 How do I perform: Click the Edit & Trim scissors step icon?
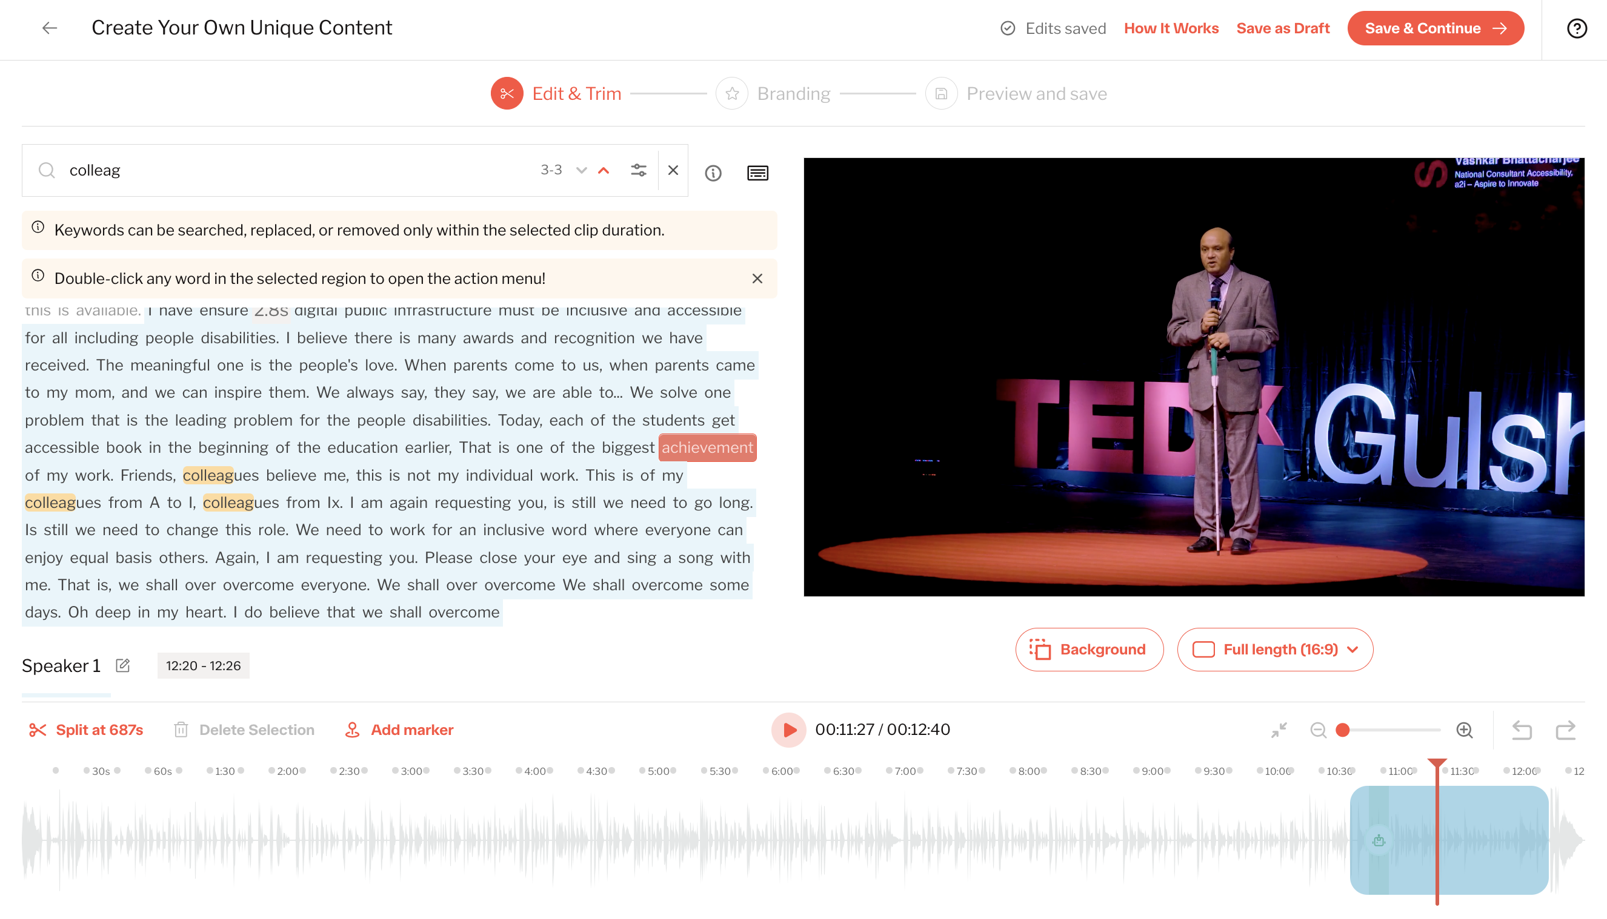tap(507, 93)
